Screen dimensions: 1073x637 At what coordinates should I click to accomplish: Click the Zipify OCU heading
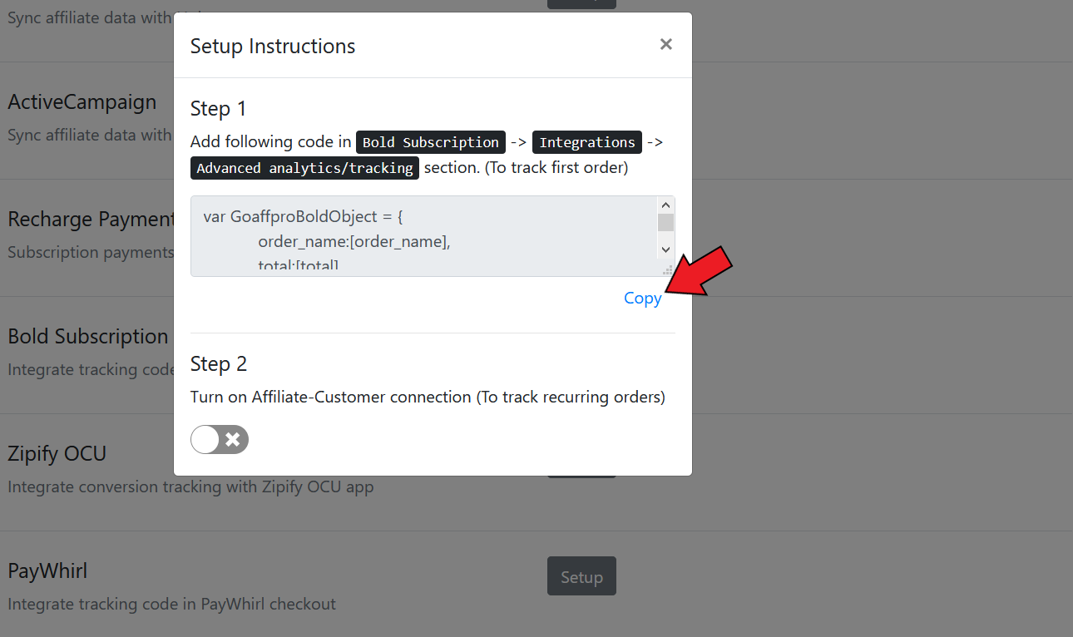click(x=57, y=454)
